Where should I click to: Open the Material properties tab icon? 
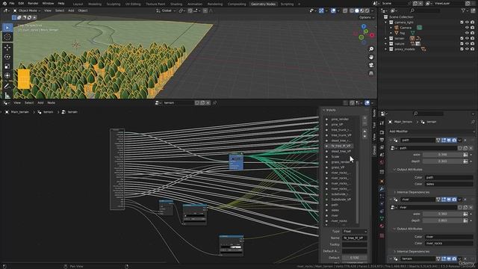click(382, 226)
